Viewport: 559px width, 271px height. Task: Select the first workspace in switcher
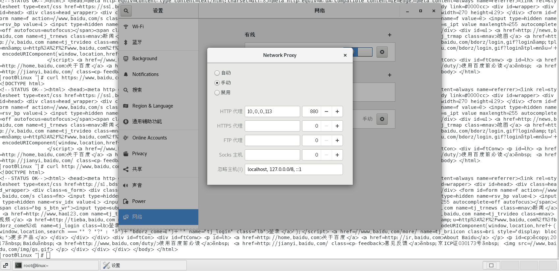[491, 265]
